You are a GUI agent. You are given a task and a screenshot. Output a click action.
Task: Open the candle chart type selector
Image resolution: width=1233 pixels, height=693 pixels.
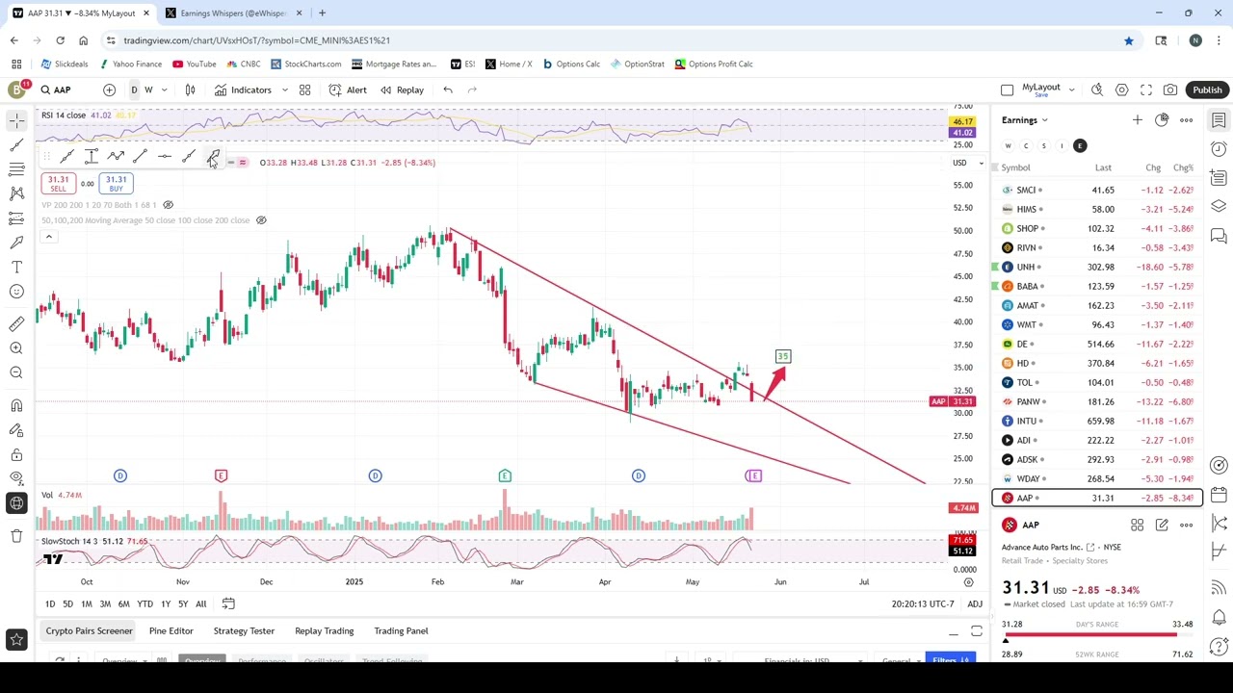[190, 90]
